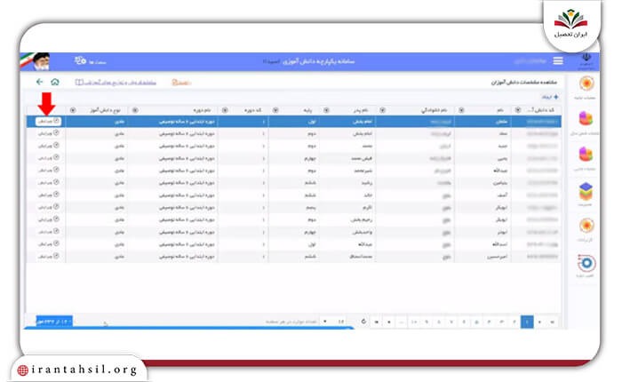Viewport: 622px width, 382px height.
Task: Click the refresh icon in the pager
Action: [x=363, y=322]
